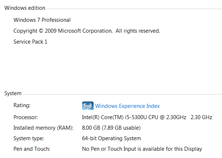Click the Installed memory (RAM) label
Viewport: 222px width, 158px height.
43,128
